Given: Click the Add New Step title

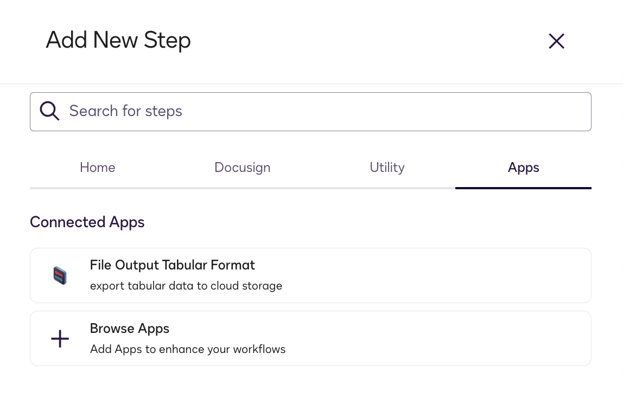Looking at the screenshot, I should click(118, 40).
